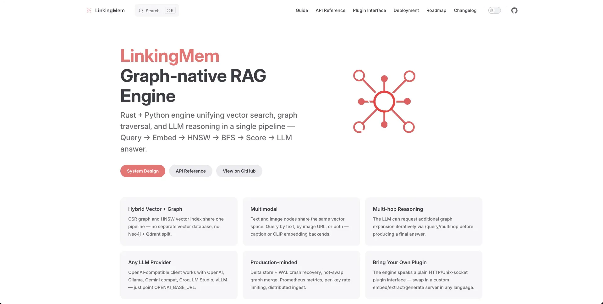Click the API Reference hero button
603x304 pixels.
click(x=191, y=171)
